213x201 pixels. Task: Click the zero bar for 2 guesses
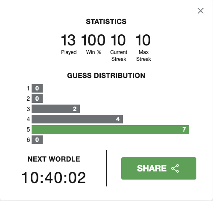37,99
